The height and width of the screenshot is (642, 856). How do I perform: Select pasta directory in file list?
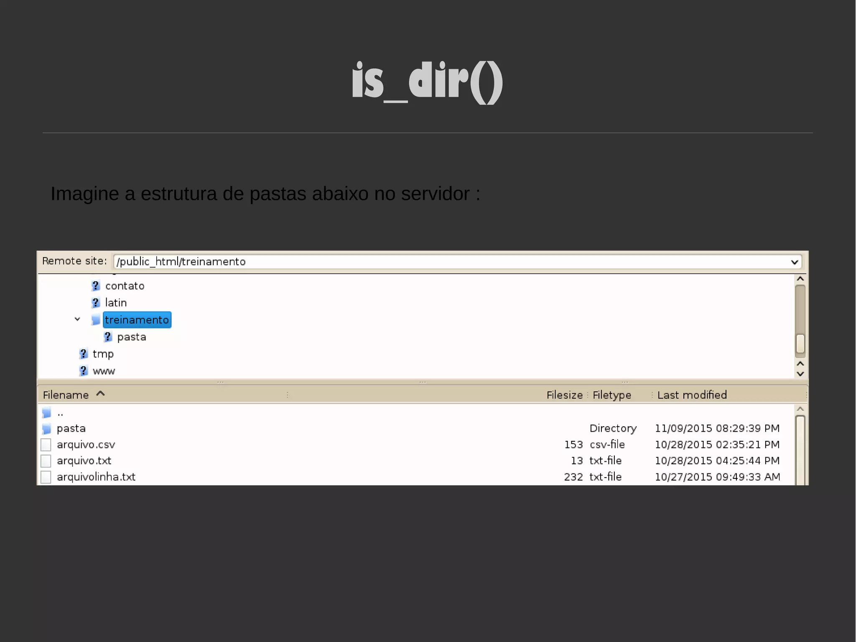[71, 429]
